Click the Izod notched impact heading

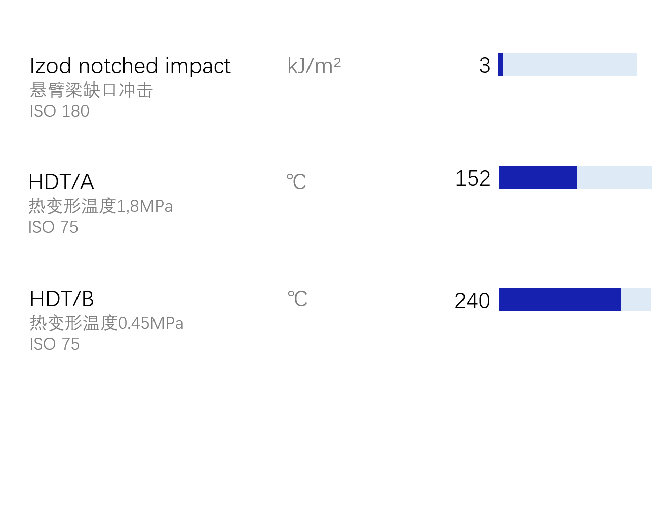point(130,66)
